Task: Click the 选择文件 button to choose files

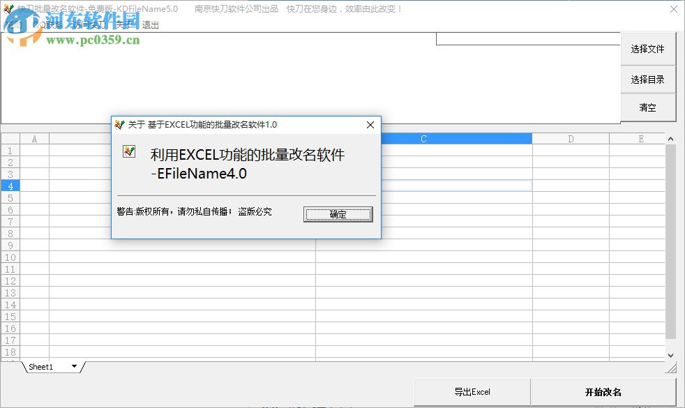Action: (x=648, y=49)
